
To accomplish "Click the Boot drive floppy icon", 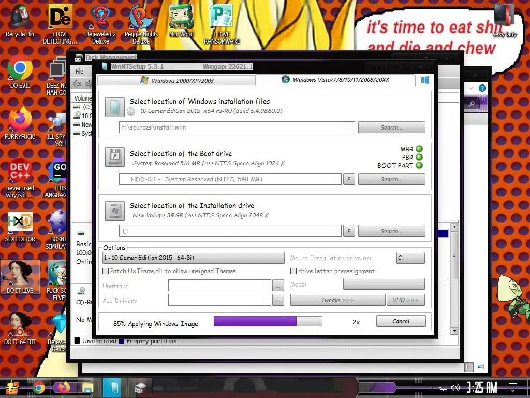I will (x=114, y=157).
